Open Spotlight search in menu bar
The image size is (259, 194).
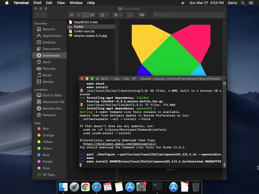point(243,3)
